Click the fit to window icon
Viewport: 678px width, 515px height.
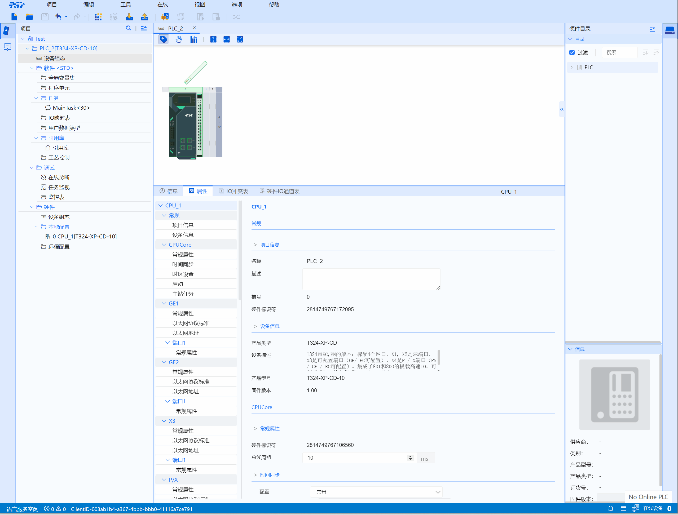tap(240, 39)
